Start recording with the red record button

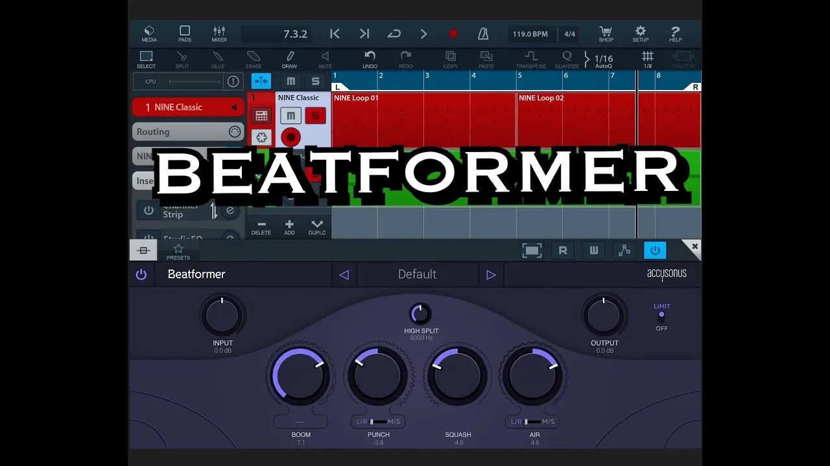(x=453, y=34)
